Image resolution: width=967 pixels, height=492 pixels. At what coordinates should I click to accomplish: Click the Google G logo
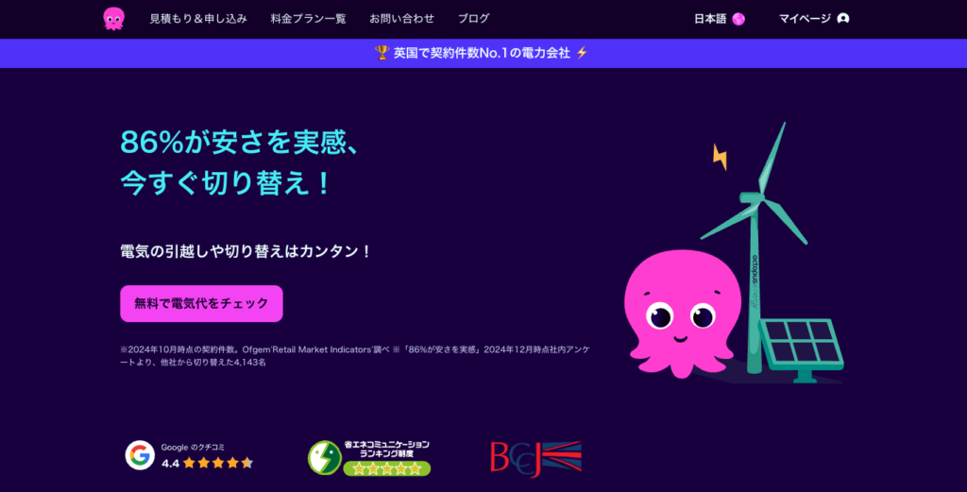click(x=140, y=455)
